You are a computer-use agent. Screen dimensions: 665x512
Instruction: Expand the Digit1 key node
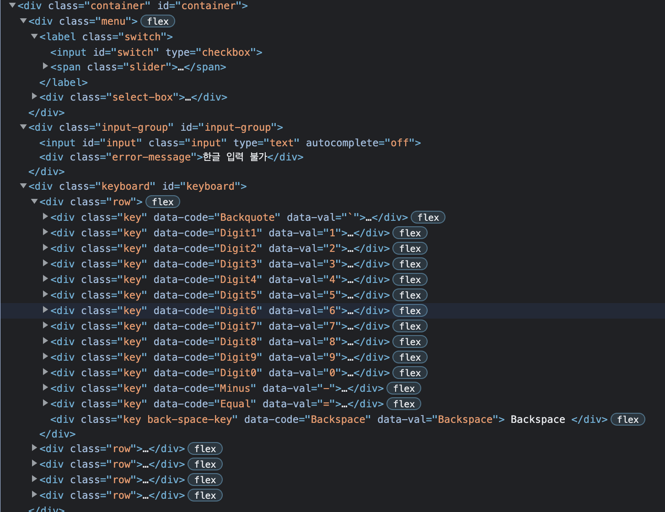(45, 232)
